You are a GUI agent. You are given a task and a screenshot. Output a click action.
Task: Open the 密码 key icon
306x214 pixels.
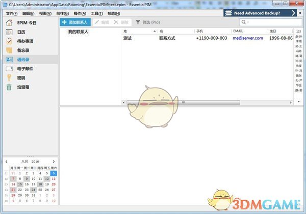[9, 78]
